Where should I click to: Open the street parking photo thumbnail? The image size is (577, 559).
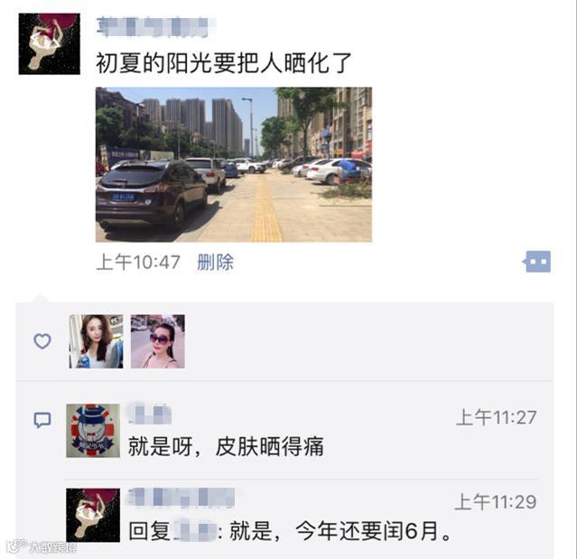coord(234,164)
